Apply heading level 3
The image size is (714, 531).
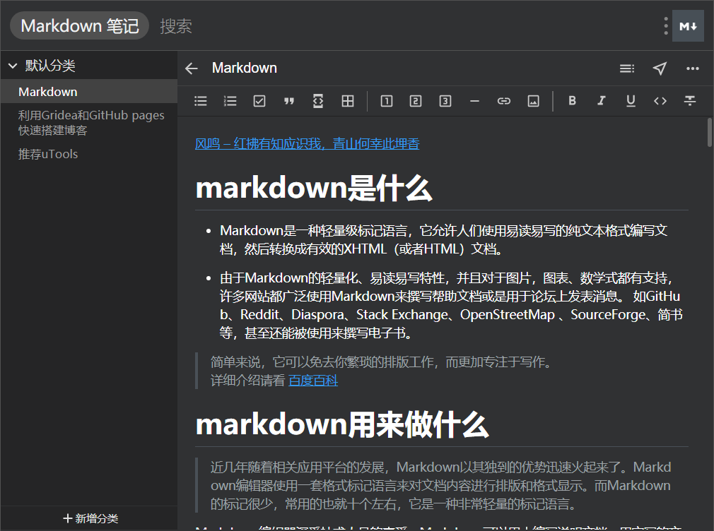(445, 101)
